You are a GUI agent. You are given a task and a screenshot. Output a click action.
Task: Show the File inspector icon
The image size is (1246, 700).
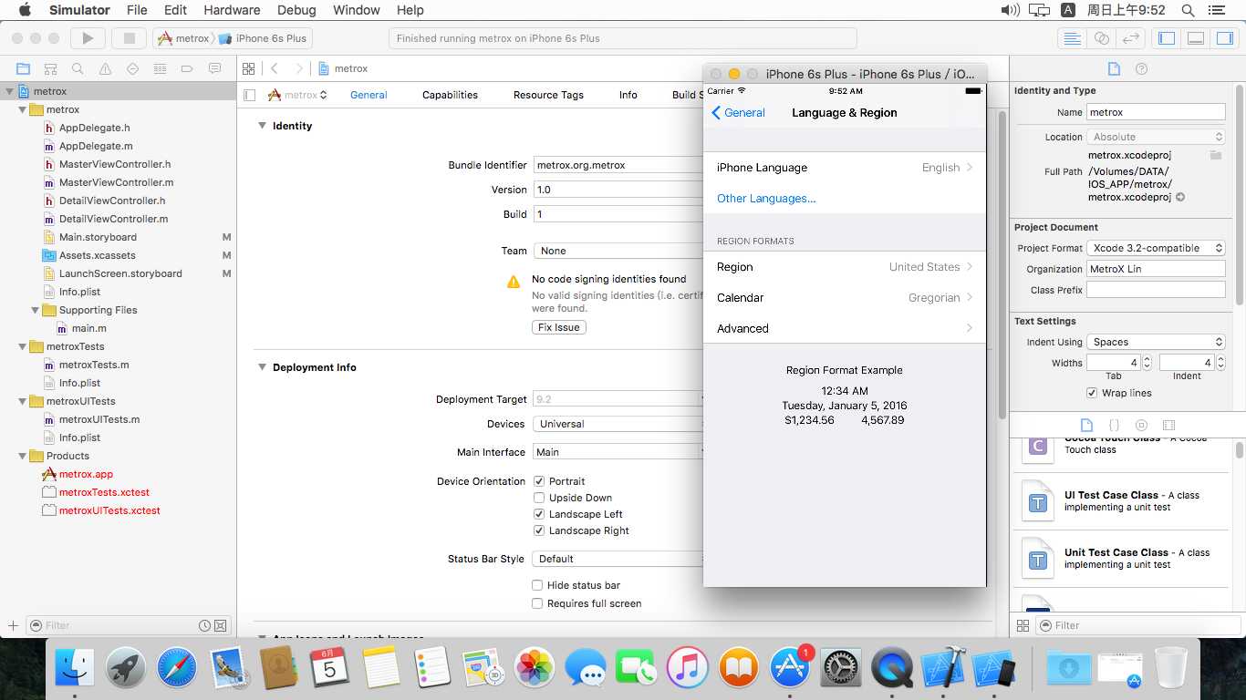1114,68
